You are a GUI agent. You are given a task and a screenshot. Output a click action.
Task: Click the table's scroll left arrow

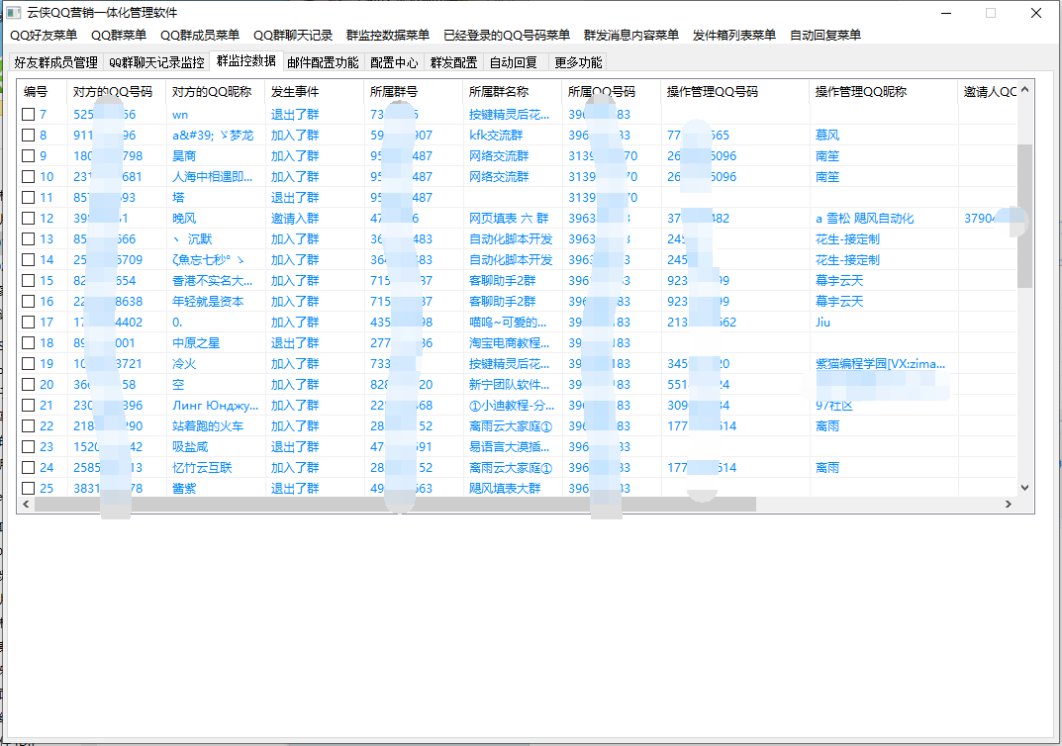(x=26, y=505)
